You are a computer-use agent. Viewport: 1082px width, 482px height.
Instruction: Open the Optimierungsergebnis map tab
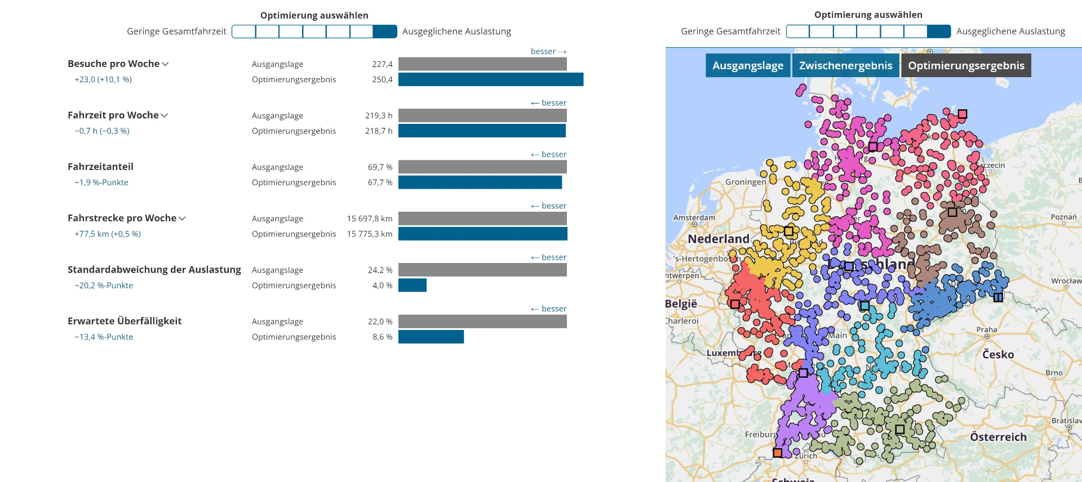(x=966, y=65)
